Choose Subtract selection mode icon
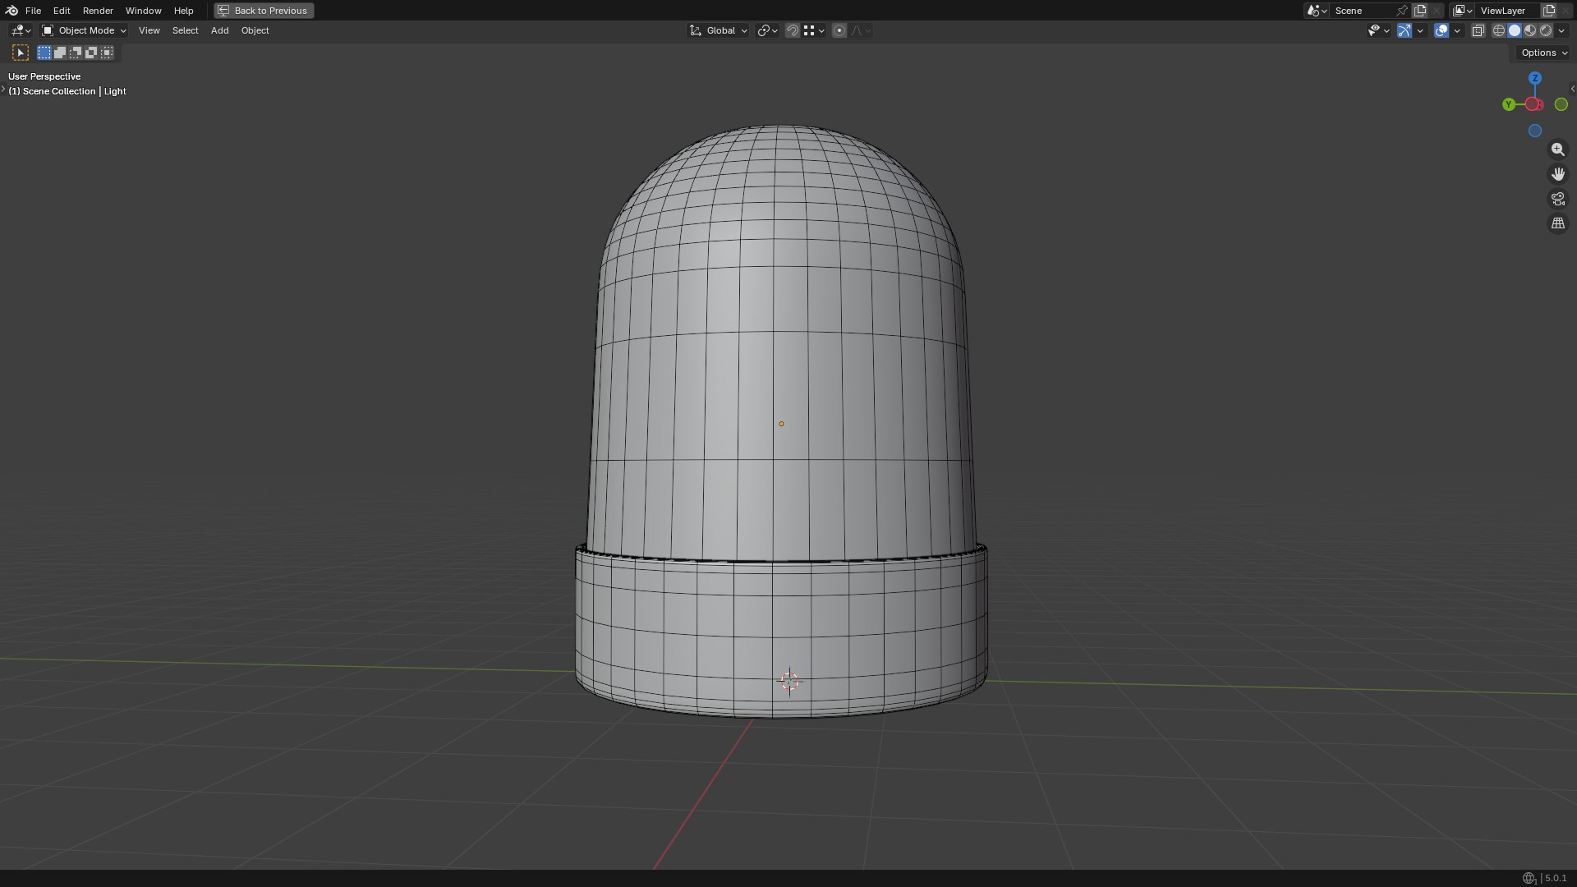The width and height of the screenshot is (1577, 887). (76, 53)
